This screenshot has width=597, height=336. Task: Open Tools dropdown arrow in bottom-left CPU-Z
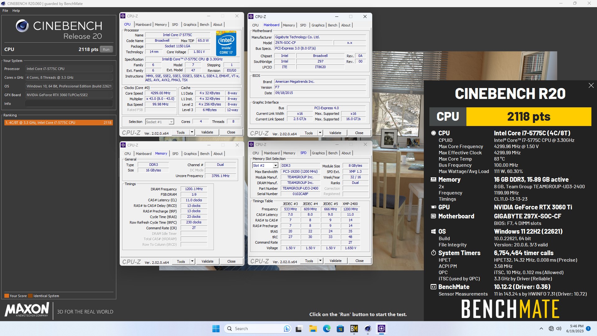pyautogui.click(x=192, y=261)
